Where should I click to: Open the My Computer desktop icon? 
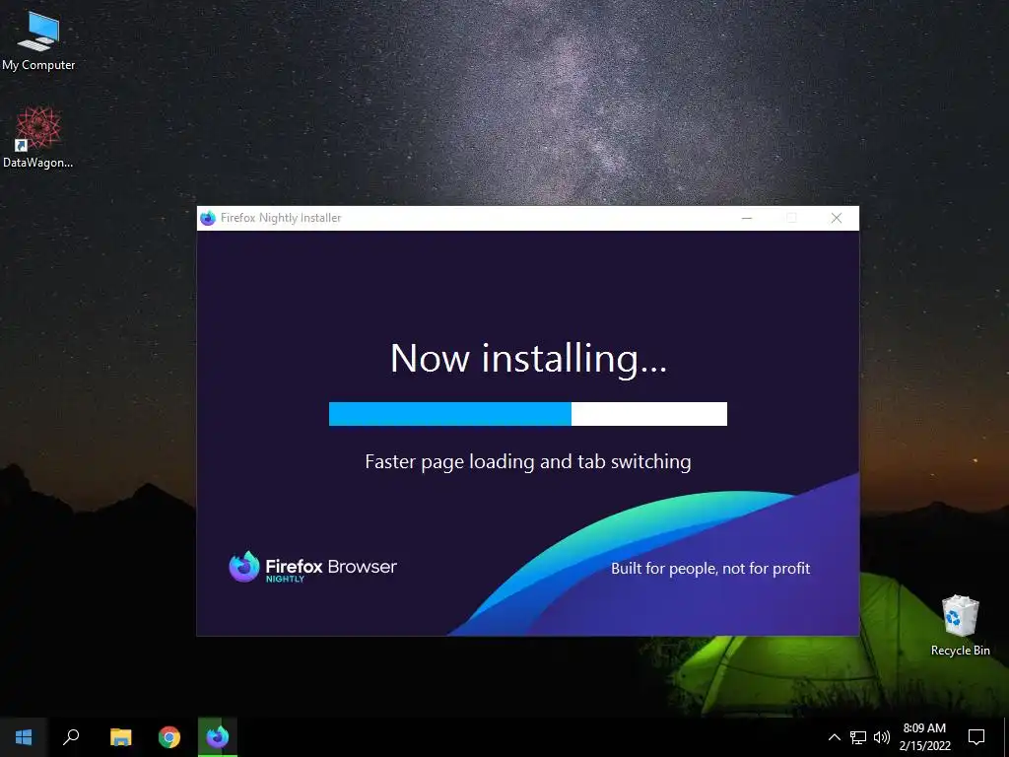click(38, 40)
